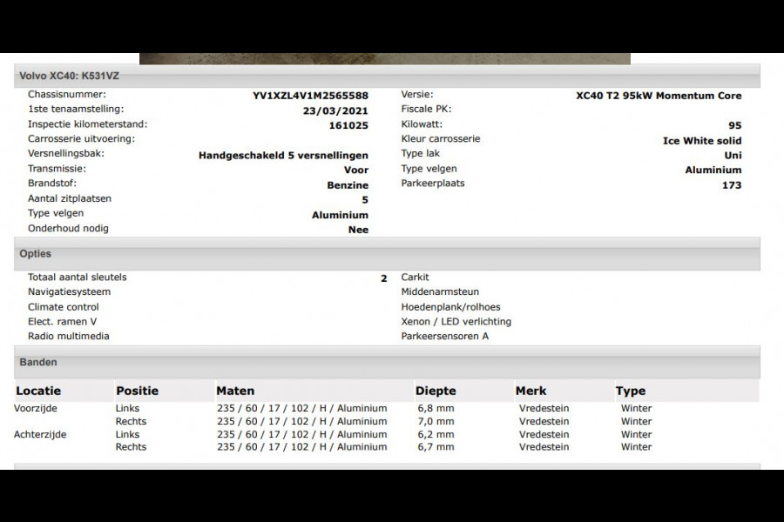Click the Diepte column header to sort
784x522 pixels.
[436, 390]
